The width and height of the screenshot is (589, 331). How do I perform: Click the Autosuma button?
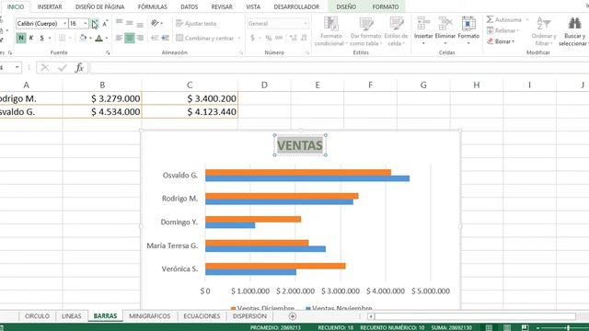click(504, 19)
